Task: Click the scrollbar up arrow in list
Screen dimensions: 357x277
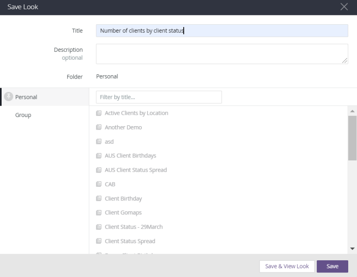Action: tap(352, 111)
